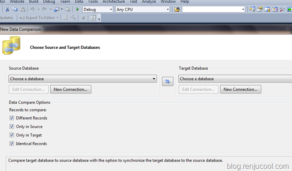This screenshot has width=292, height=171.
Task: Click the Copy icon in toolbar
Action: (x=15, y=9)
